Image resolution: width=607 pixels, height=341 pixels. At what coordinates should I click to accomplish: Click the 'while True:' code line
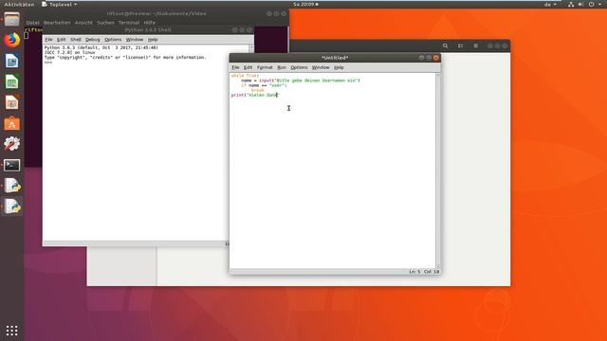[245, 76]
